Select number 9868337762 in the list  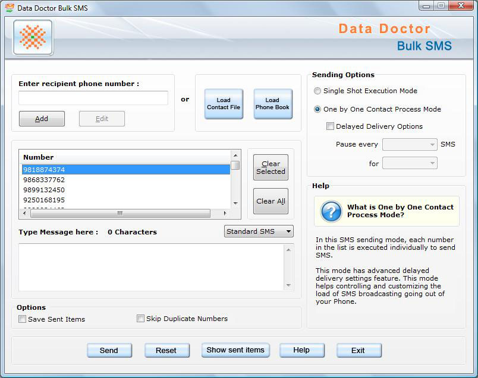coord(44,180)
